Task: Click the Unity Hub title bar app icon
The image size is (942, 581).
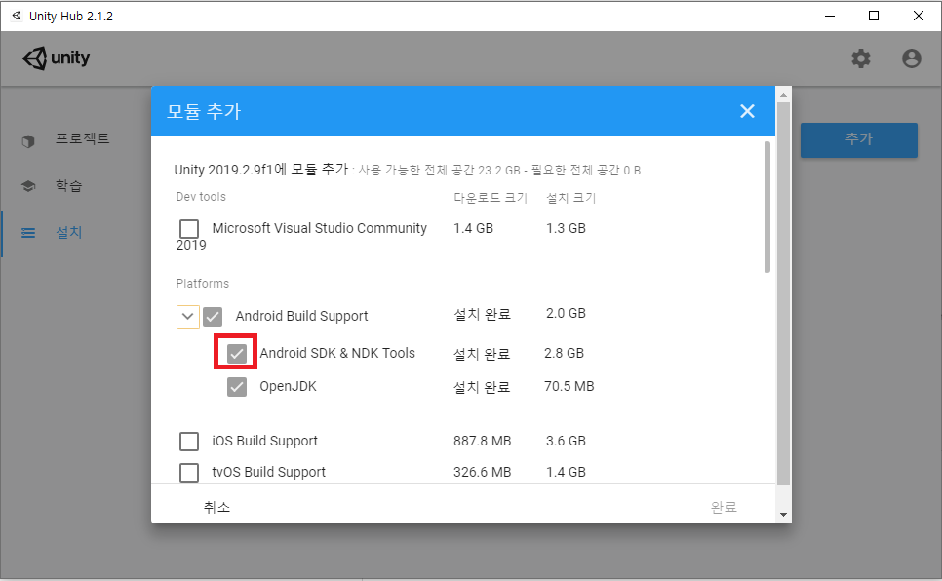Action: tap(17, 16)
